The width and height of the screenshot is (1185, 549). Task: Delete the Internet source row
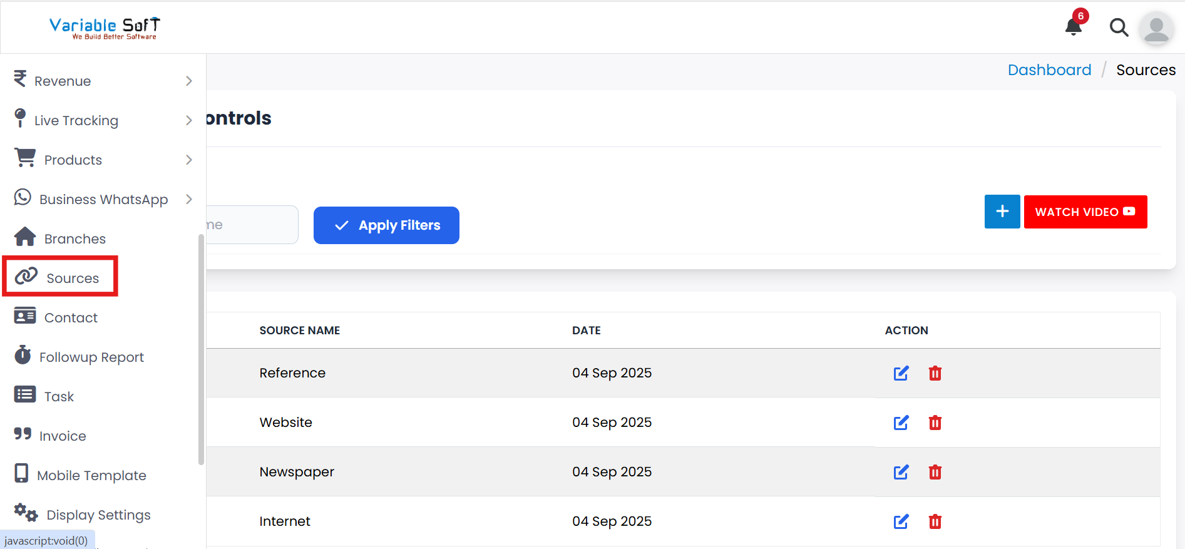[x=935, y=521]
